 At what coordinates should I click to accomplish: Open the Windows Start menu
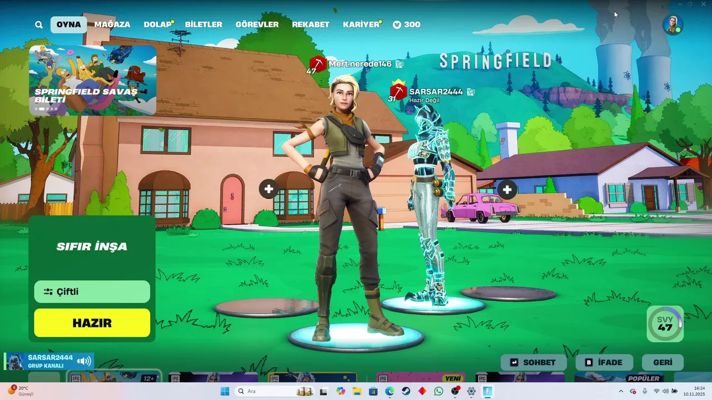pyautogui.click(x=225, y=391)
